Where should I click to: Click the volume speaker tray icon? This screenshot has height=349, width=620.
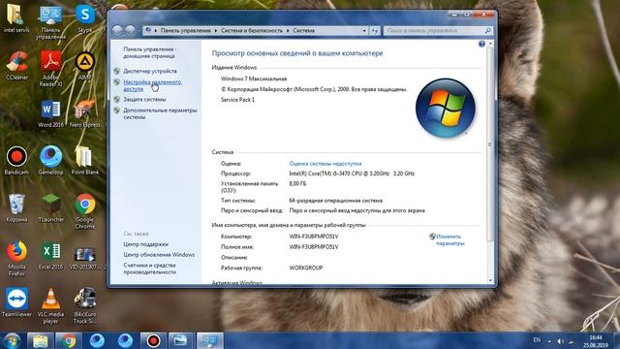click(x=560, y=340)
